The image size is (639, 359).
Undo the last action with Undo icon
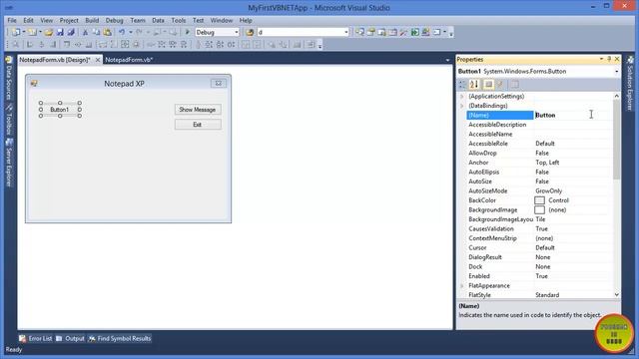click(x=122, y=32)
